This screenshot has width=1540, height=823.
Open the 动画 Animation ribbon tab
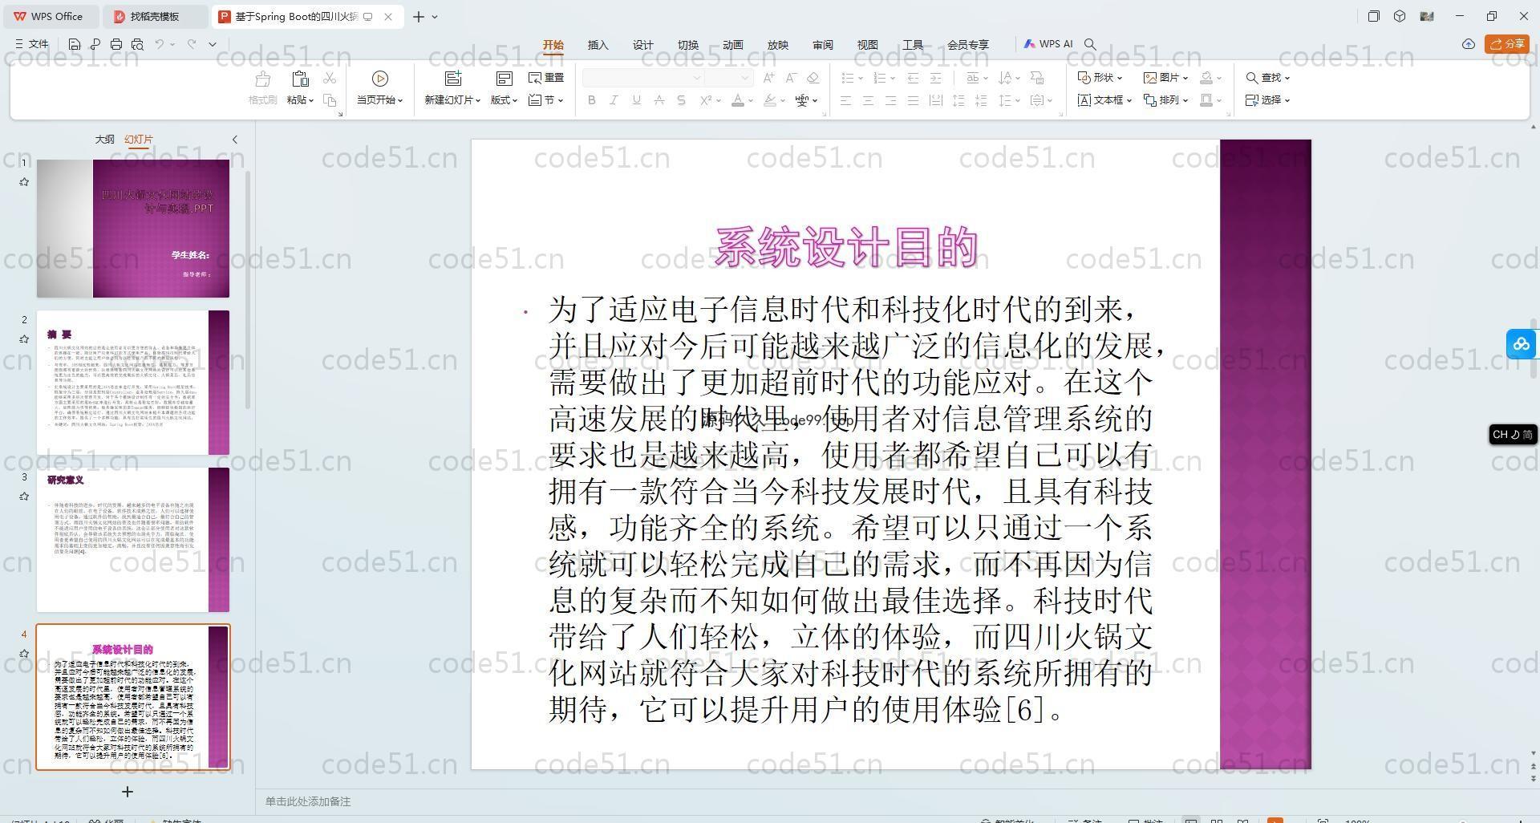coord(732,45)
